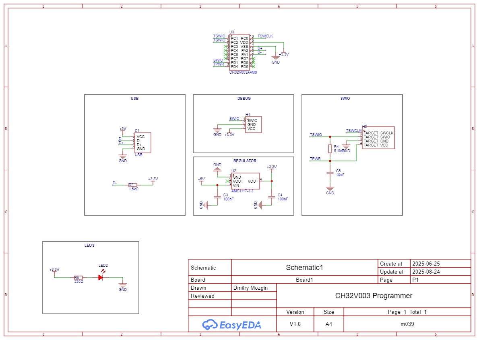Select the U3 CH32V003A4M6 chip symbol

(239, 52)
